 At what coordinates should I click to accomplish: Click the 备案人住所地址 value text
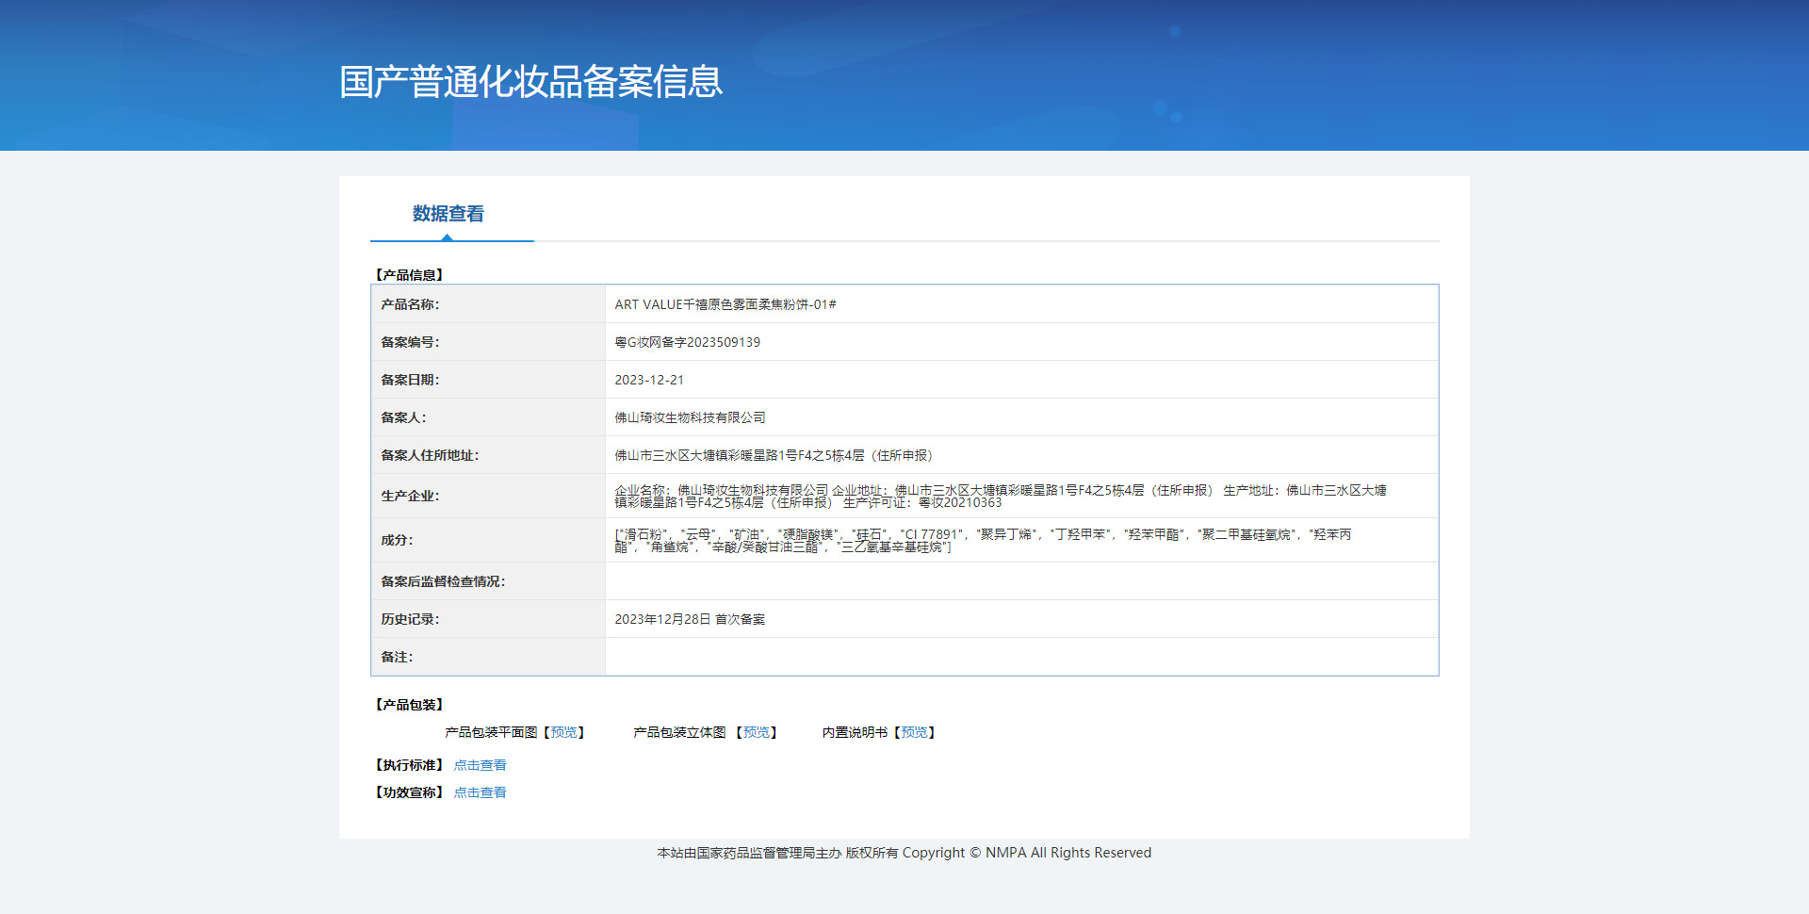774,455
